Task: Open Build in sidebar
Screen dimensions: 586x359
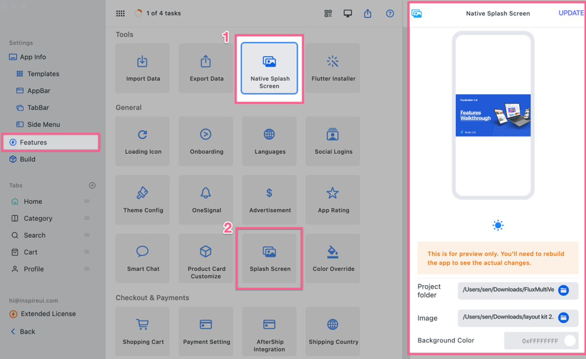Action: [x=22, y=159]
